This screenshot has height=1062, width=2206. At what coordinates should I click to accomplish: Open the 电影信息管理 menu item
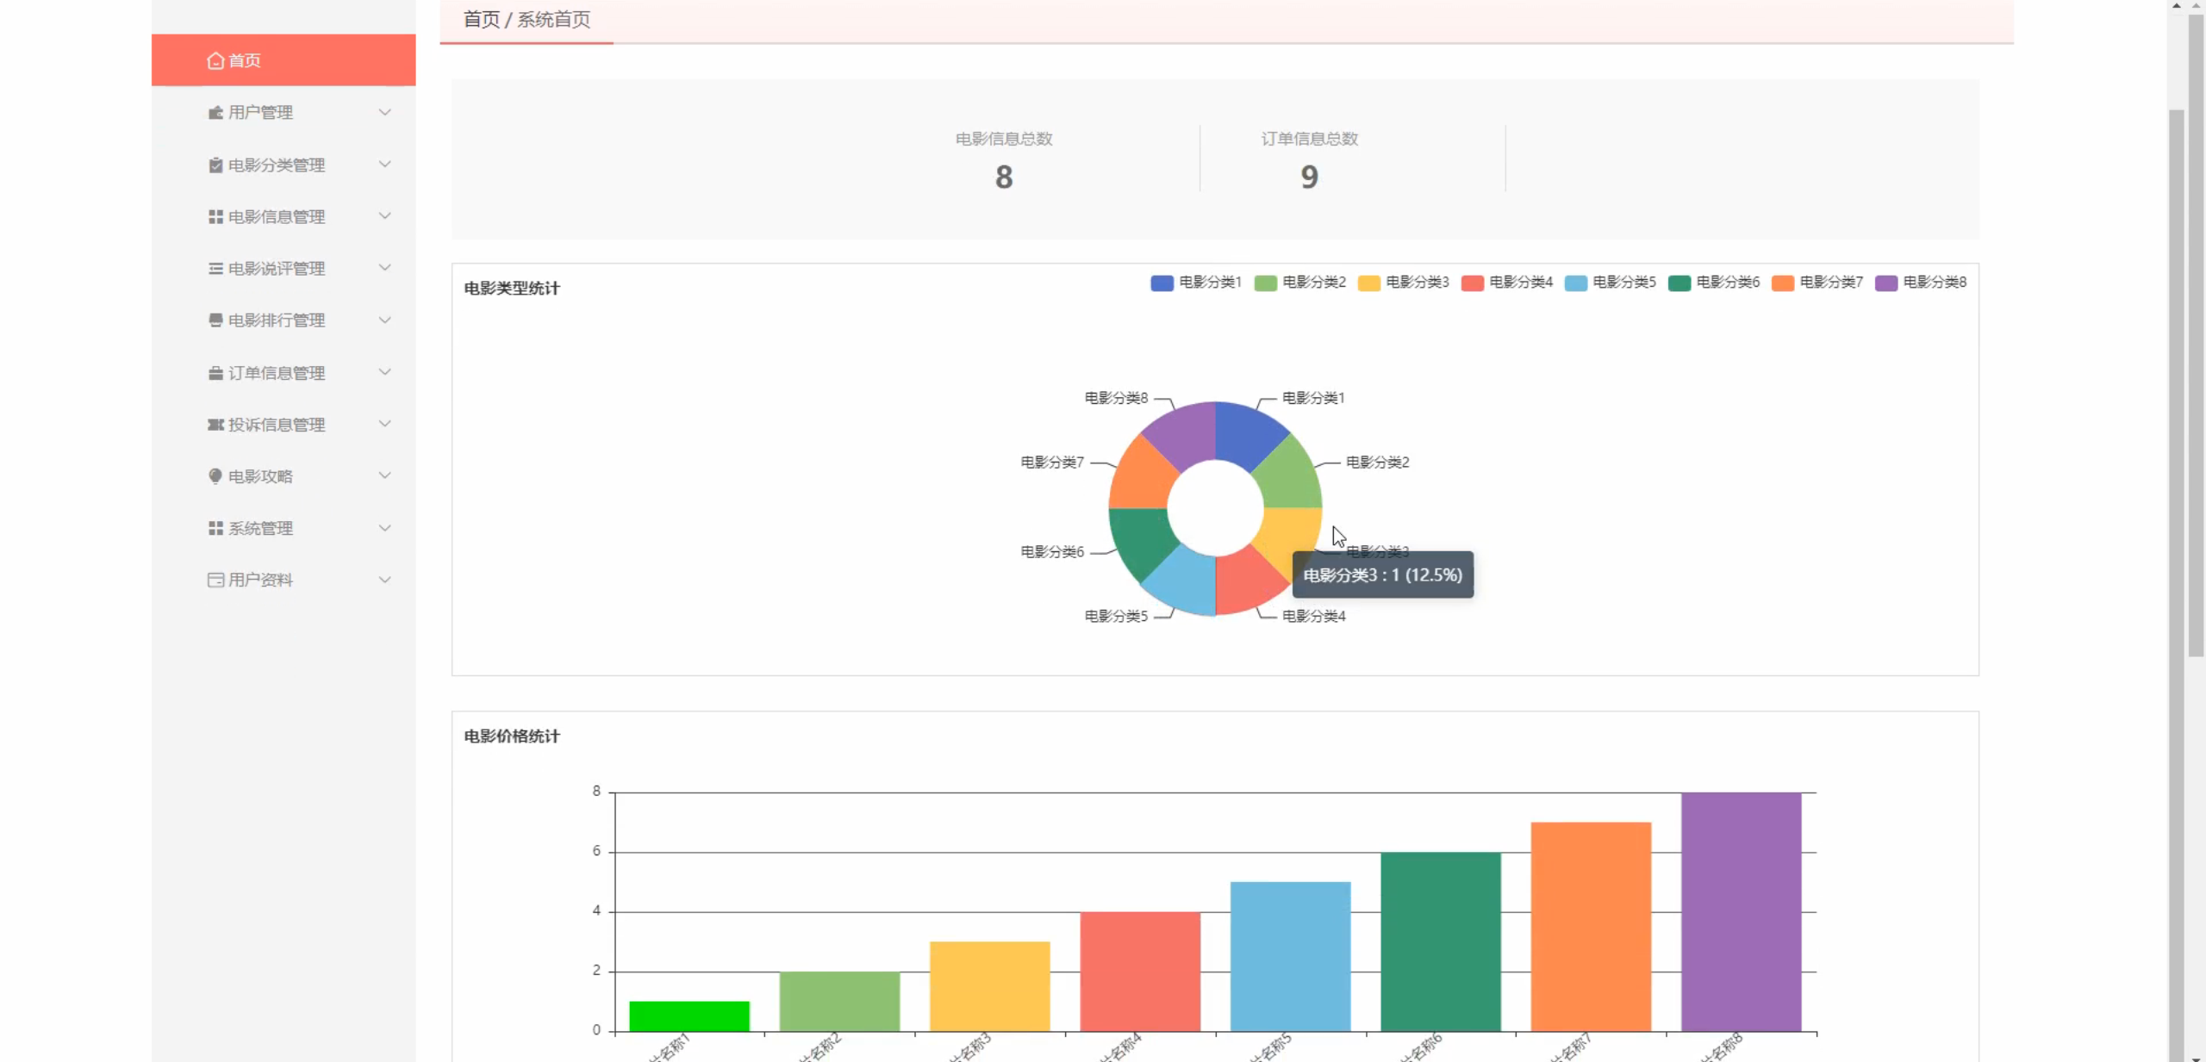pyautogui.click(x=276, y=216)
